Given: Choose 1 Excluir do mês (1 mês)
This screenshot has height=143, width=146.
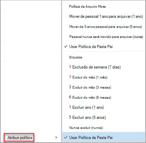Looking at the screenshot, I should 88,77.
